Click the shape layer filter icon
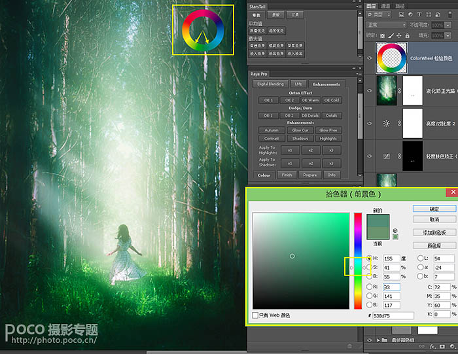 click(x=428, y=14)
